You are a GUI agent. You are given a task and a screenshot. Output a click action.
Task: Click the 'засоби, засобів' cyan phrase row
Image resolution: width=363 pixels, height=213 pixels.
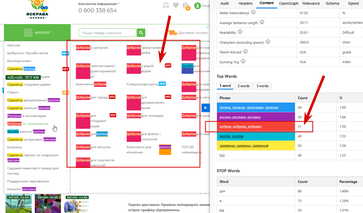256,136
